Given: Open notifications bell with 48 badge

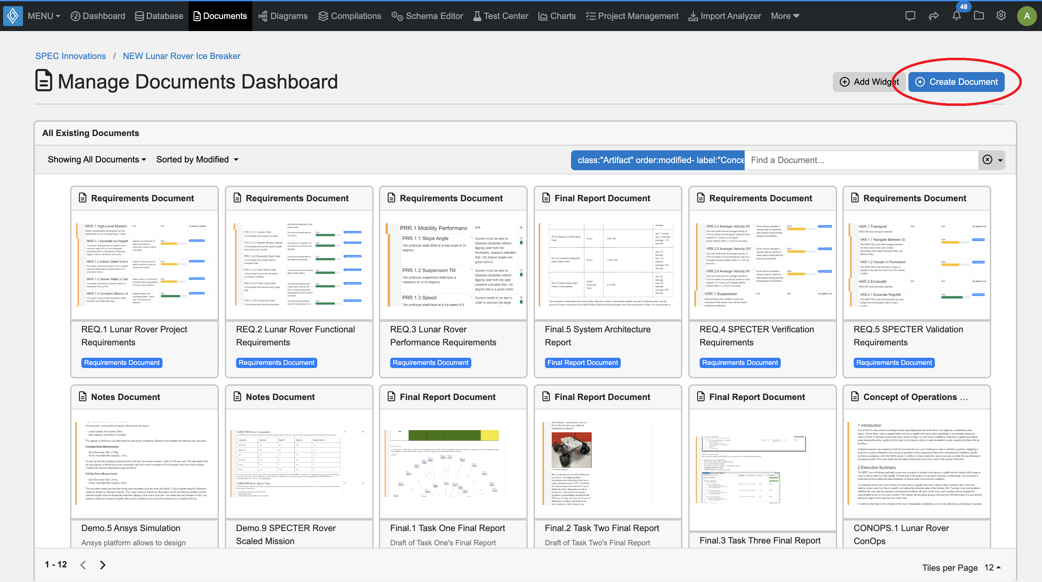Looking at the screenshot, I should click(x=956, y=16).
